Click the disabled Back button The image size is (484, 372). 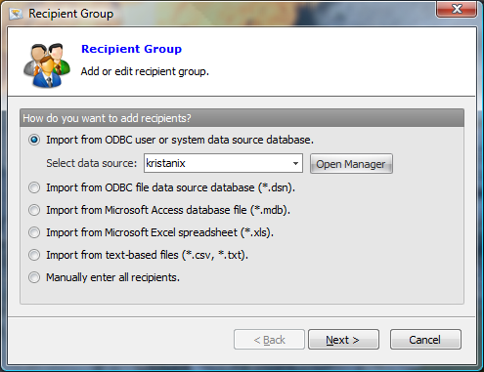269,340
